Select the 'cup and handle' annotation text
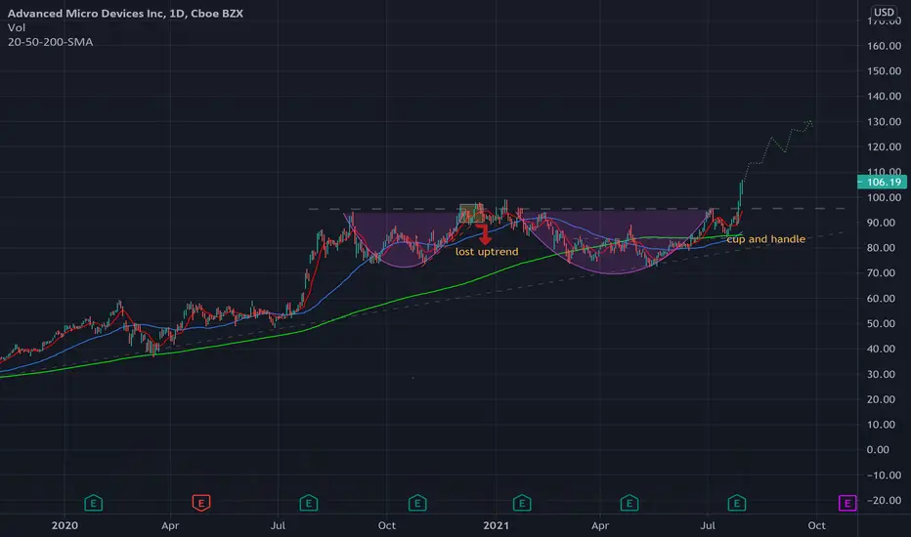Image resolution: width=911 pixels, height=537 pixels. (x=765, y=239)
